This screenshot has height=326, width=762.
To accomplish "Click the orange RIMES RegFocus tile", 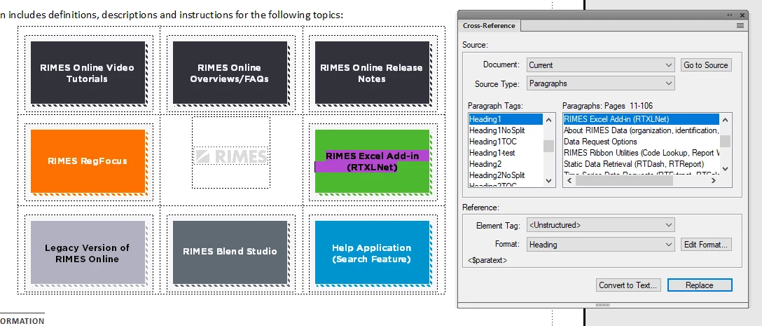I will pos(88,161).
